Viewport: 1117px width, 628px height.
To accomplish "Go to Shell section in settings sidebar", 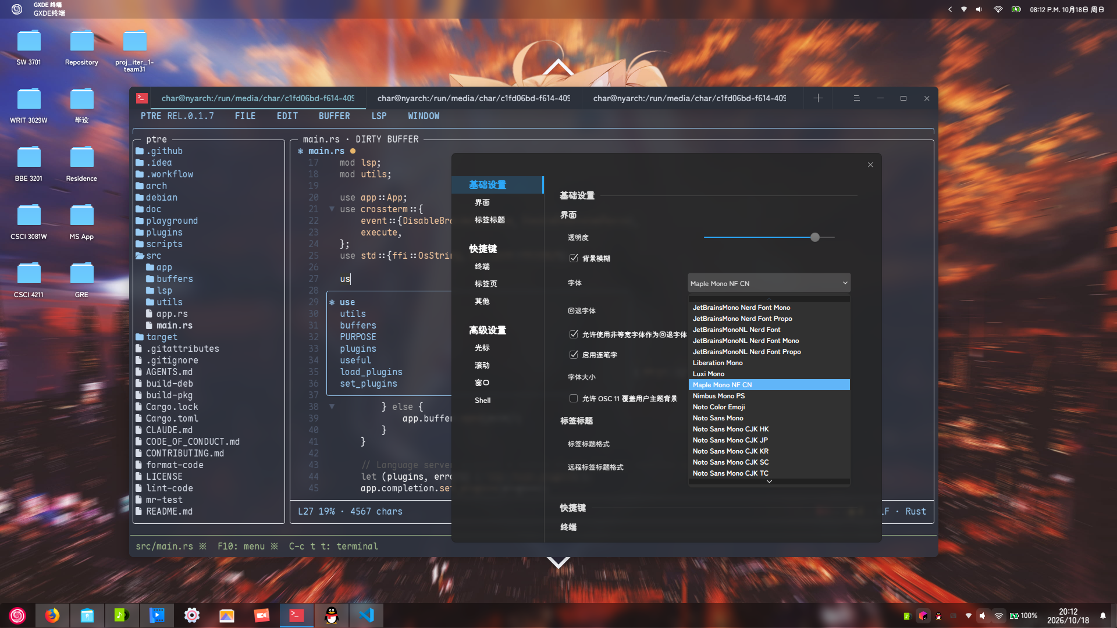I will tap(483, 400).
